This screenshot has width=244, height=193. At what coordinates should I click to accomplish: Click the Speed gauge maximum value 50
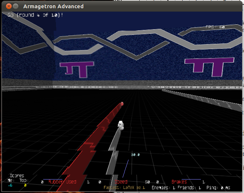(x=148, y=182)
